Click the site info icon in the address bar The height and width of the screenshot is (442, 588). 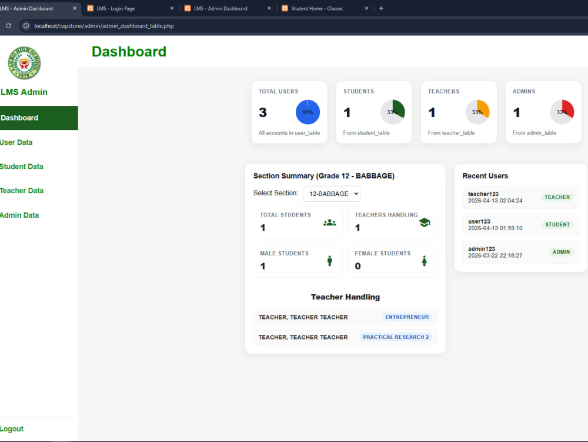point(26,26)
